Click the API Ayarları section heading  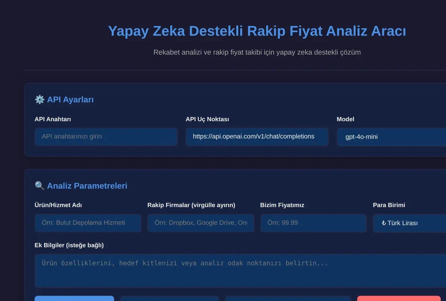point(70,99)
